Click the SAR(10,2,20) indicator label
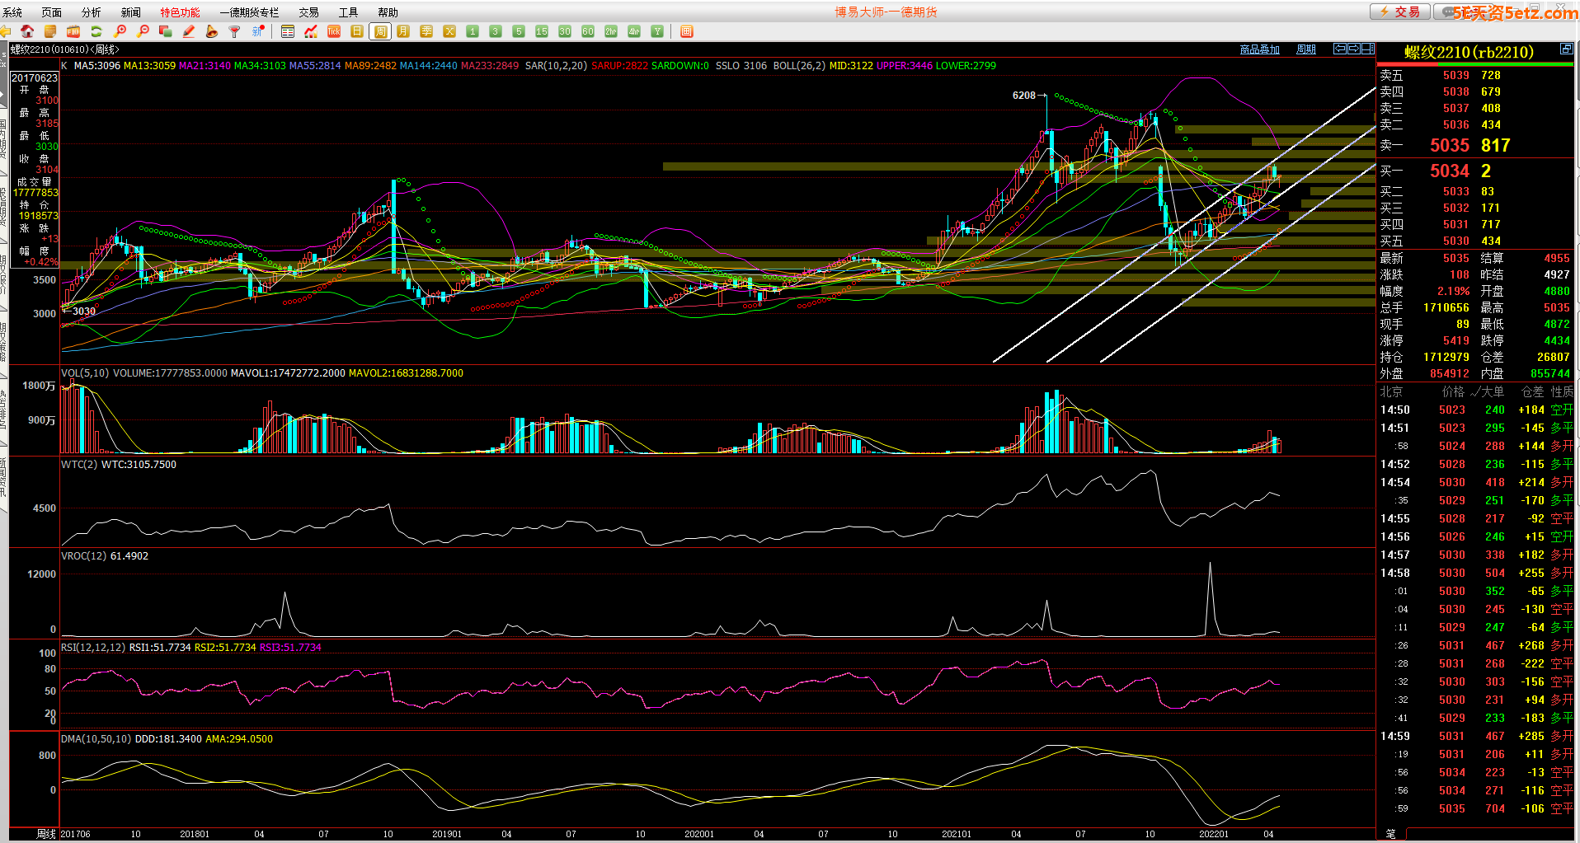1580x843 pixels. 556,66
